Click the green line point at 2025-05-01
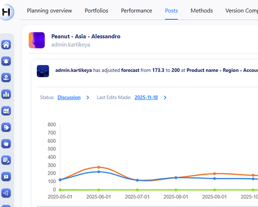The image size is (258, 207). click(60, 190)
